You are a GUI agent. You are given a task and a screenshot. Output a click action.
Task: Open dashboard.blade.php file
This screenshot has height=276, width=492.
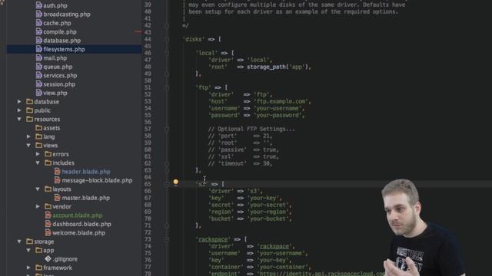[81, 224]
